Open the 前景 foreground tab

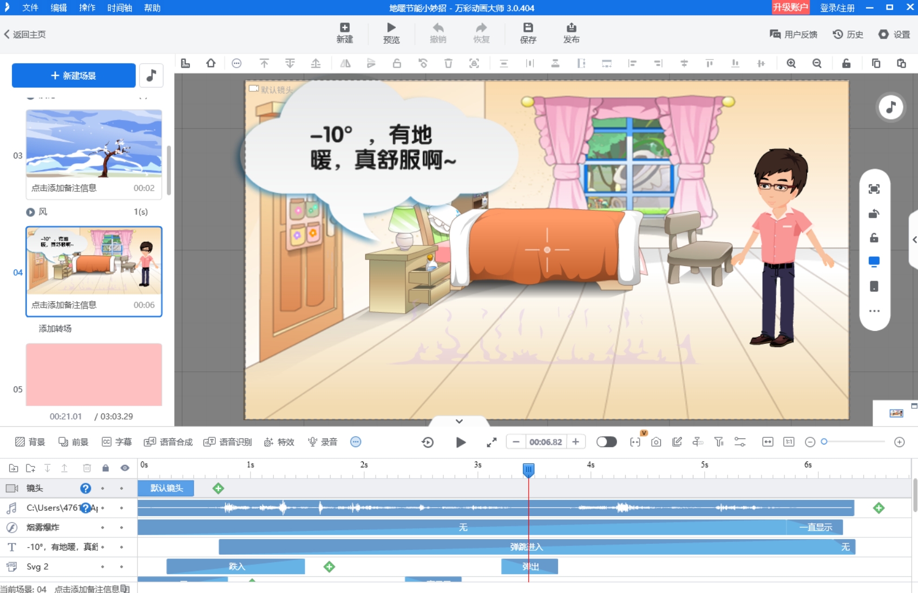click(73, 442)
